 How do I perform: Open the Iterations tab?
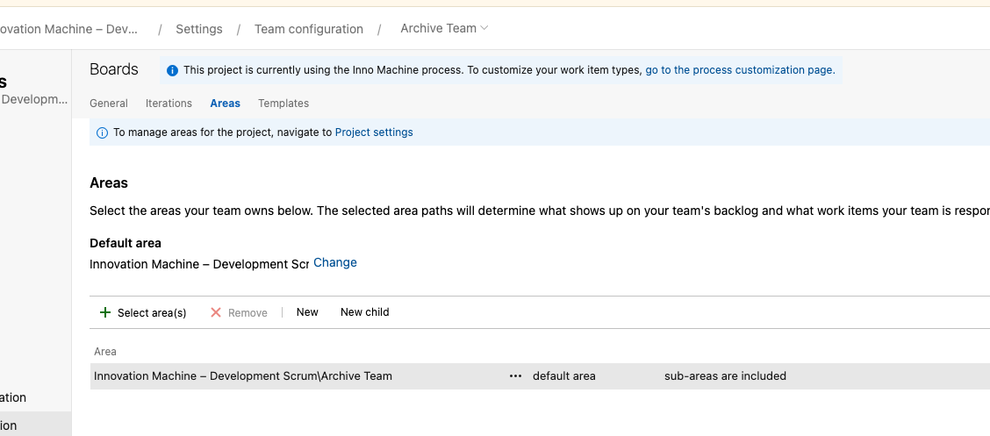(169, 104)
